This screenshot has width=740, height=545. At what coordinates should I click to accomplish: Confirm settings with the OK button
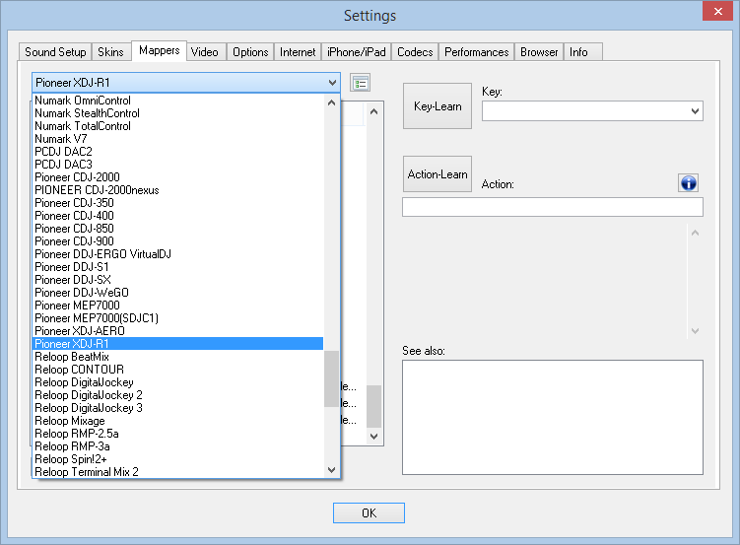click(x=369, y=512)
